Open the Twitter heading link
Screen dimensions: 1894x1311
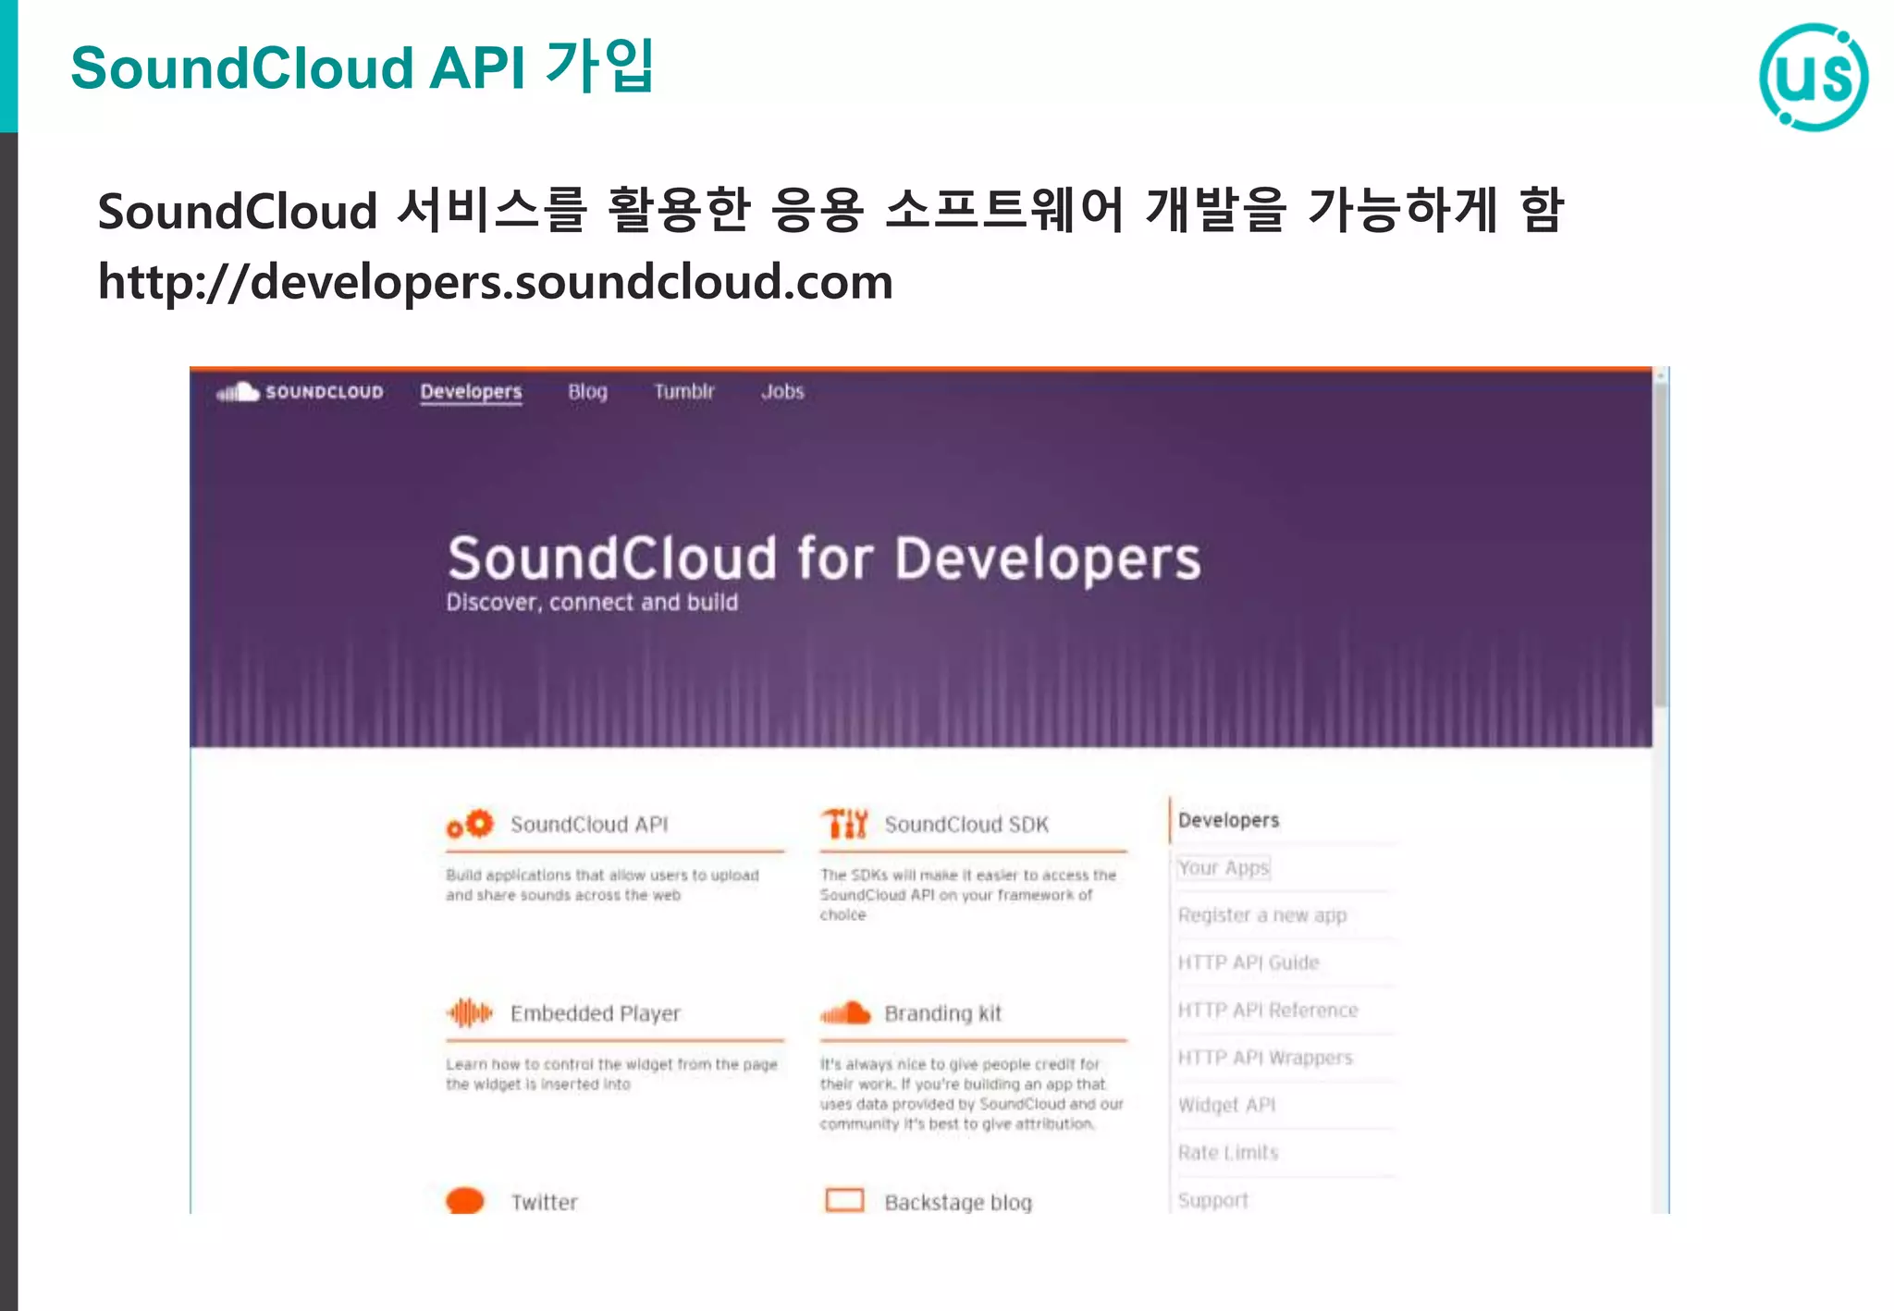[544, 1202]
